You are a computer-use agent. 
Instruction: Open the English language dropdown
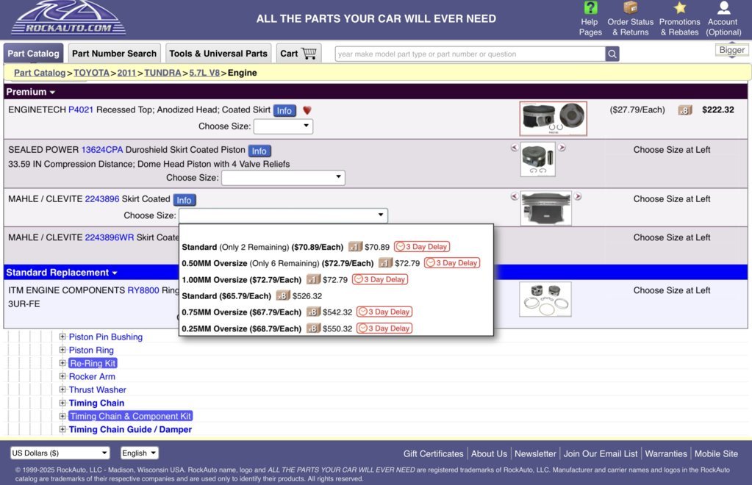click(139, 453)
